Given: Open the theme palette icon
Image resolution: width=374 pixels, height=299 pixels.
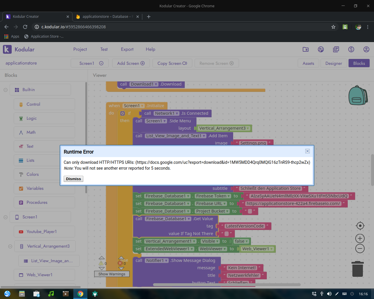Looking at the screenshot, I should point(321,49).
